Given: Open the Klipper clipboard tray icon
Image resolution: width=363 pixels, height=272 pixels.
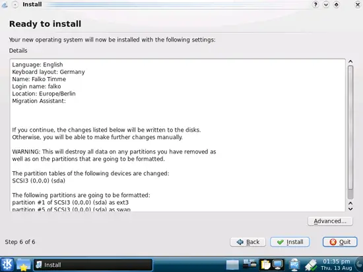Looking at the screenshot, I should tap(265, 265).
